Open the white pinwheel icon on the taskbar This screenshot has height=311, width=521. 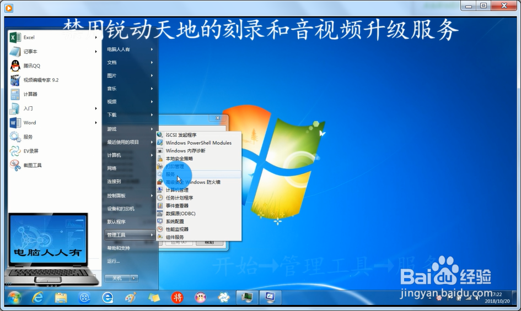[x=224, y=298]
